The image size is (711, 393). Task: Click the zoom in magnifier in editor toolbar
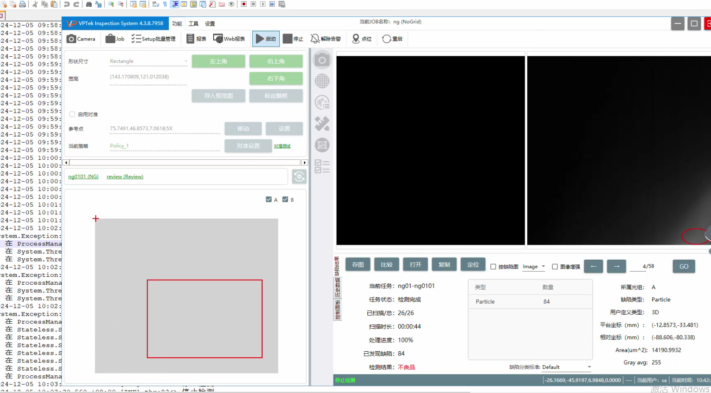pyautogui.click(x=111, y=4)
